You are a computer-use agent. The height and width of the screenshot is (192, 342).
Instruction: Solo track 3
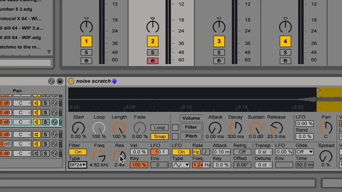tap(219, 52)
